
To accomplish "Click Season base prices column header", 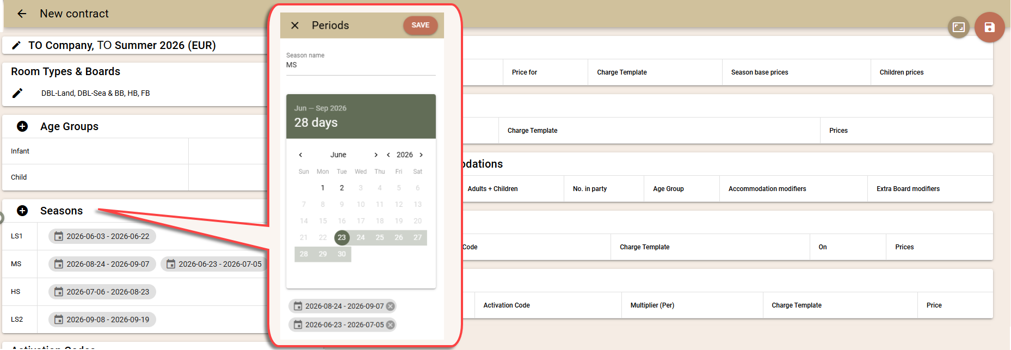I will (760, 72).
